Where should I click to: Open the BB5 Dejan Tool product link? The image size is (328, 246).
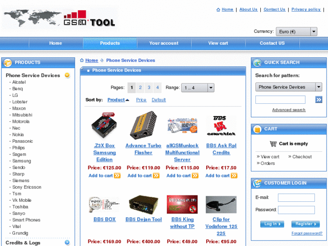(x=143, y=219)
